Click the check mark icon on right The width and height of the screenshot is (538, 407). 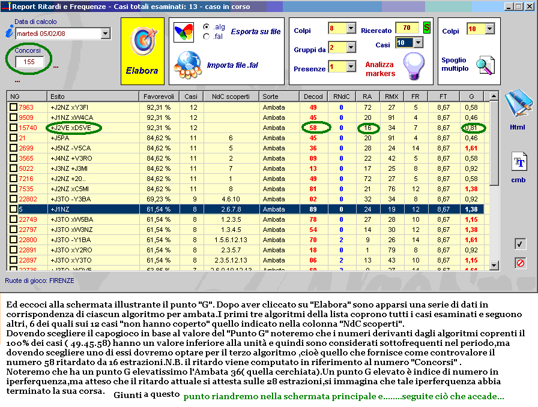[x=520, y=244]
